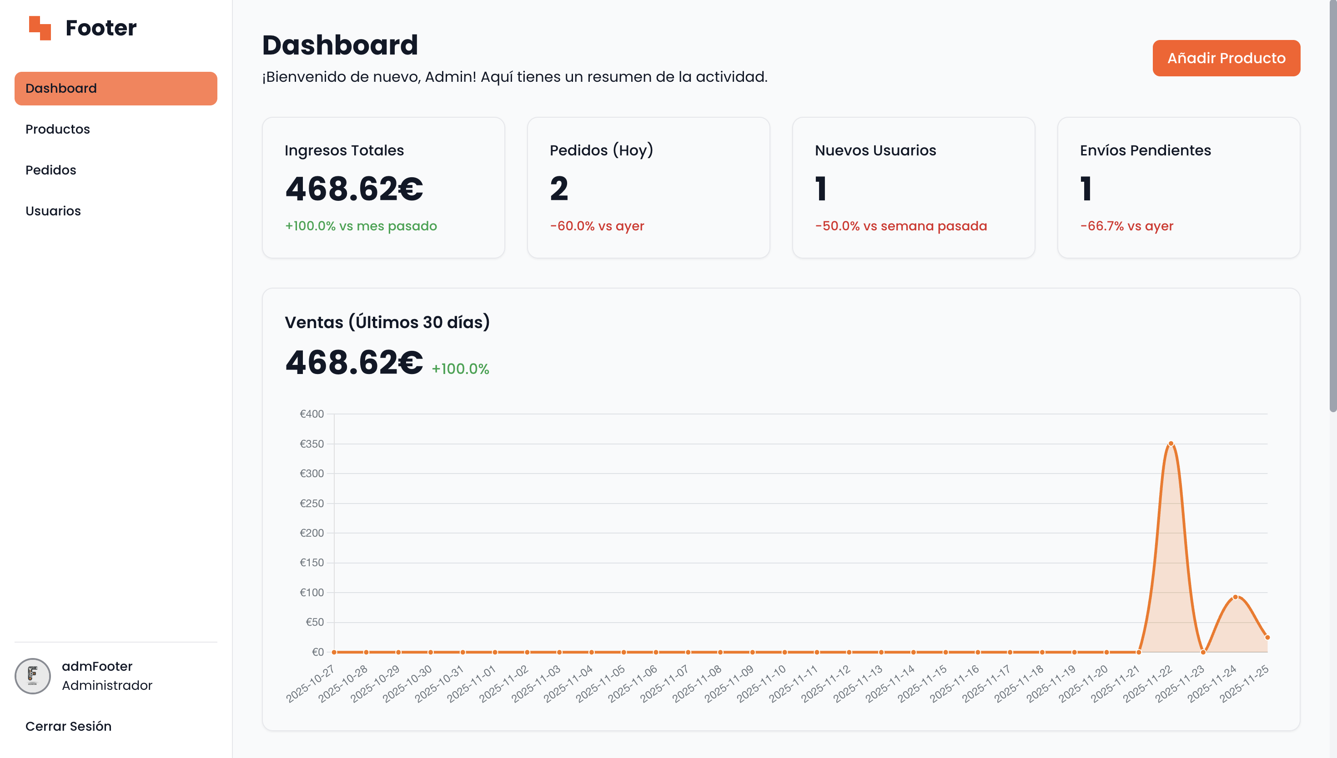Click the €400 axis label
The image size is (1337, 758).
tap(312, 414)
